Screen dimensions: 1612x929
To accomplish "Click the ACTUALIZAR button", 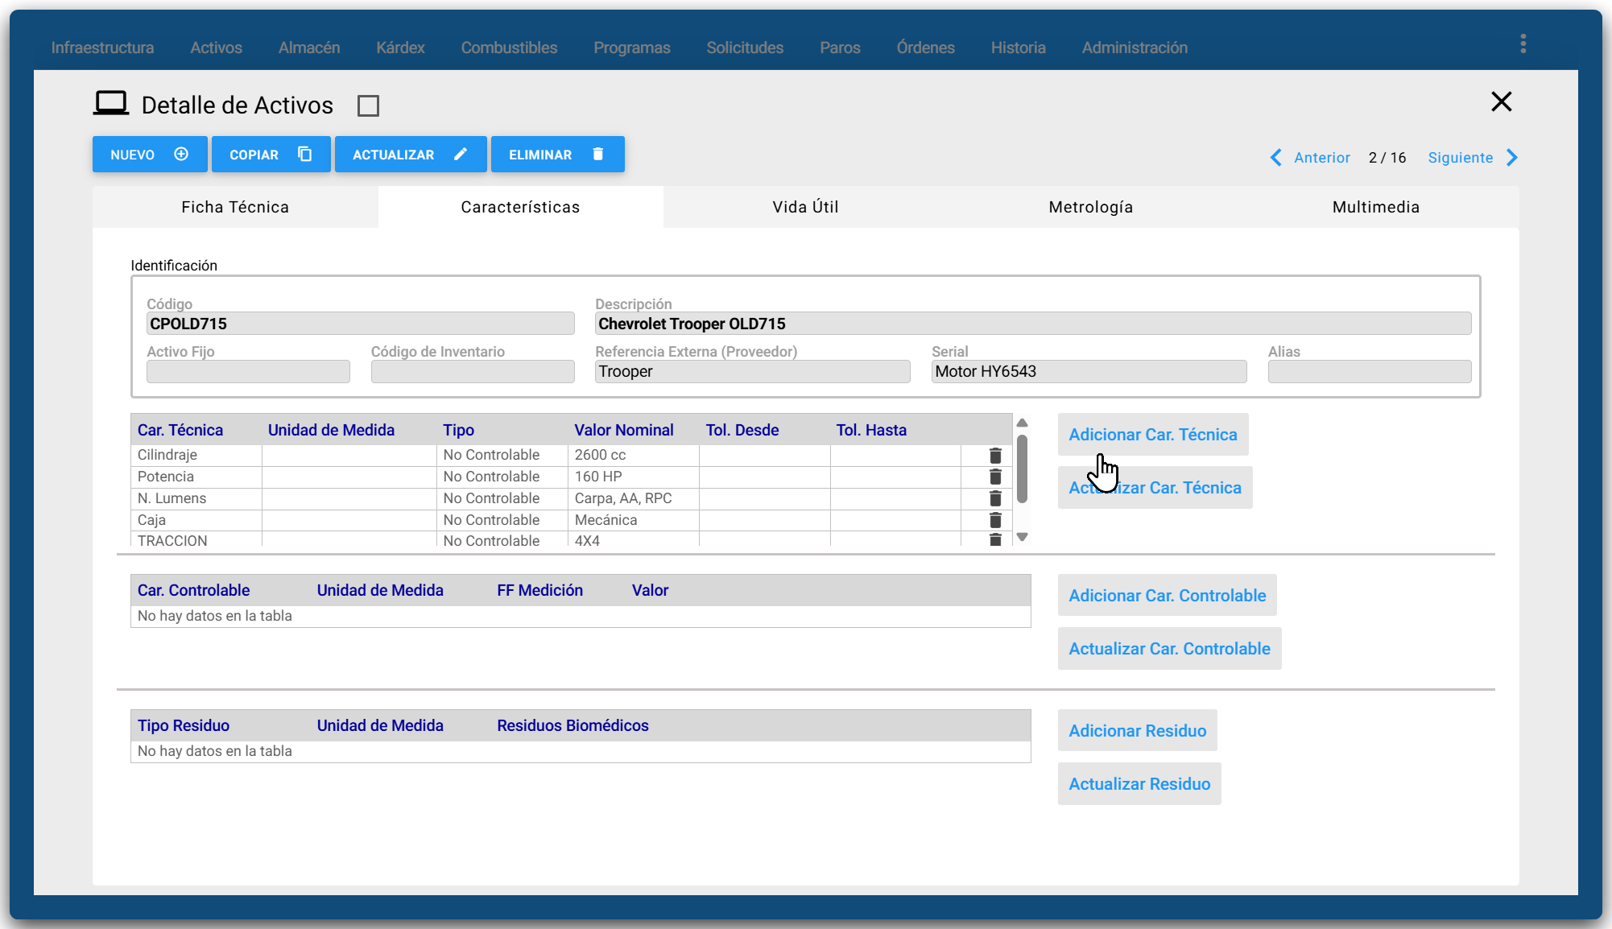I will coord(410,155).
